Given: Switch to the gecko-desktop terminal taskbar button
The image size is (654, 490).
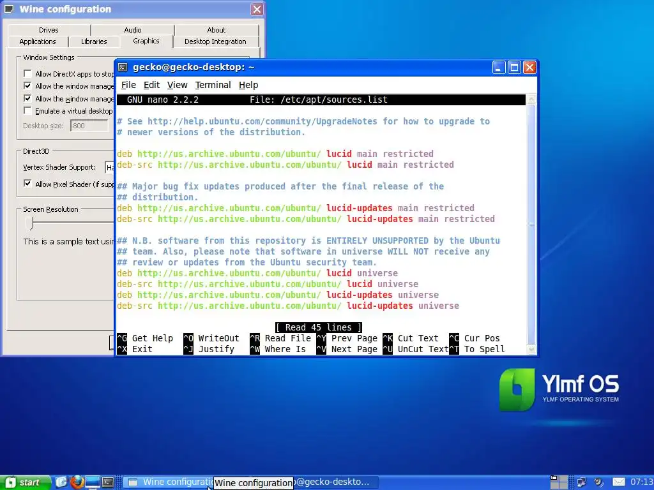Looking at the screenshot, I should point(336,482).
